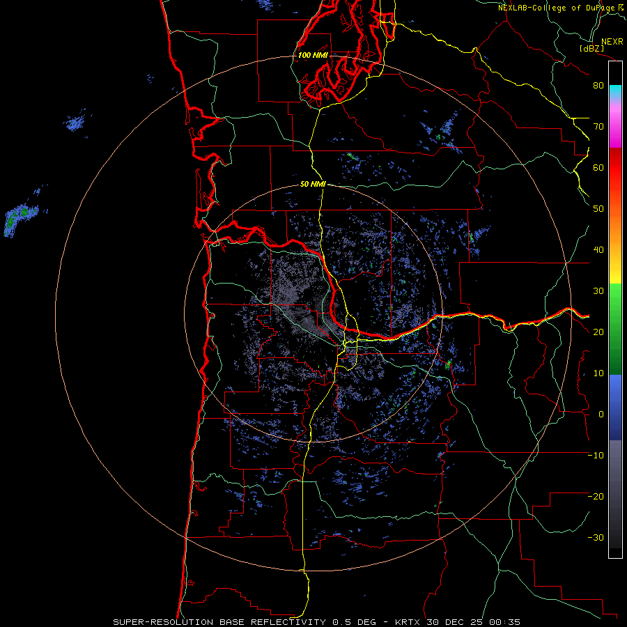Select the -30 value on the dBZ scale
This screenshot has height=627, width=627.
pos(596,538)
